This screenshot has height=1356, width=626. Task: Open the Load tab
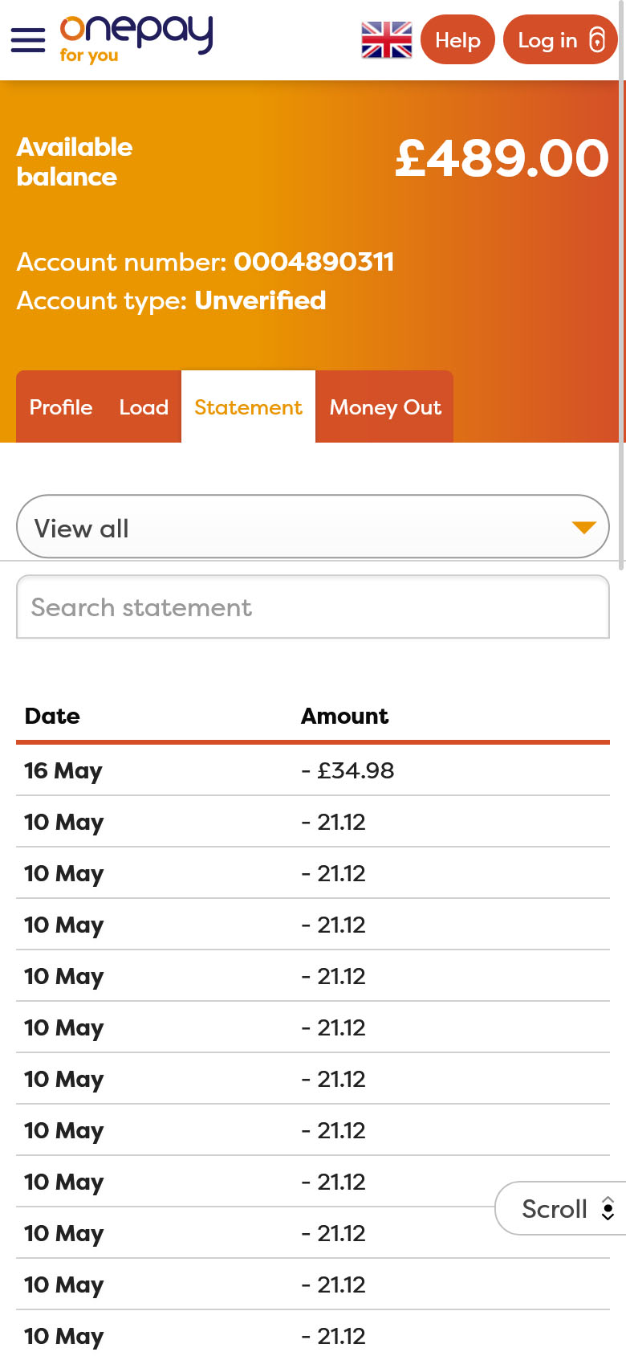(x=144, y=407)
